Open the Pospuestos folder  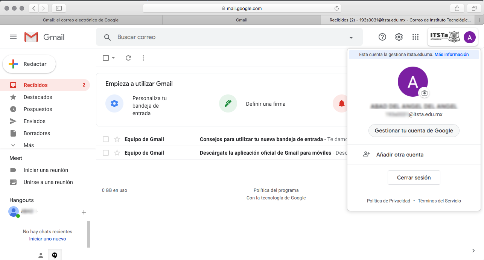pyautogui.click(x=45, y=109)
